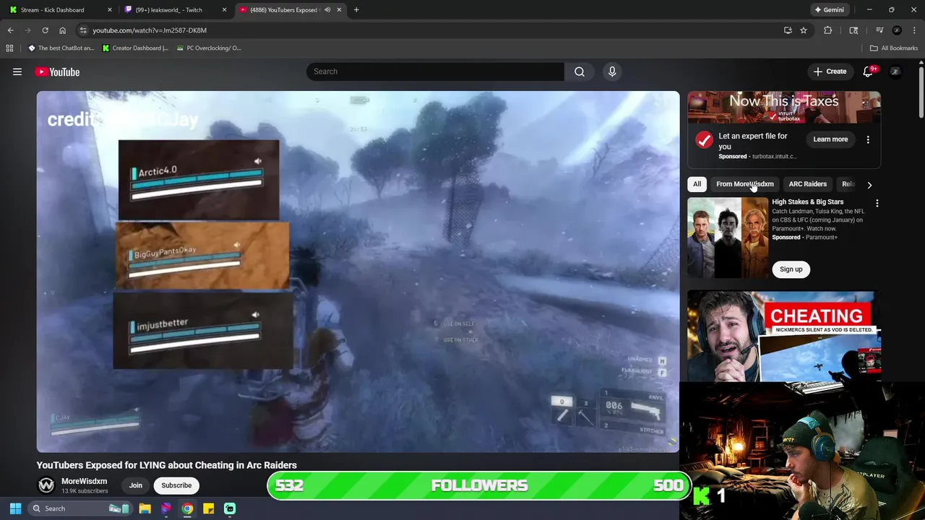Viewport: 925px width, 520px height.
Task: Open YouTube notifications bell
Action: point(868,71)
